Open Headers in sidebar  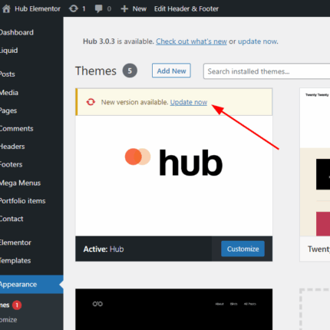(12, 147)
